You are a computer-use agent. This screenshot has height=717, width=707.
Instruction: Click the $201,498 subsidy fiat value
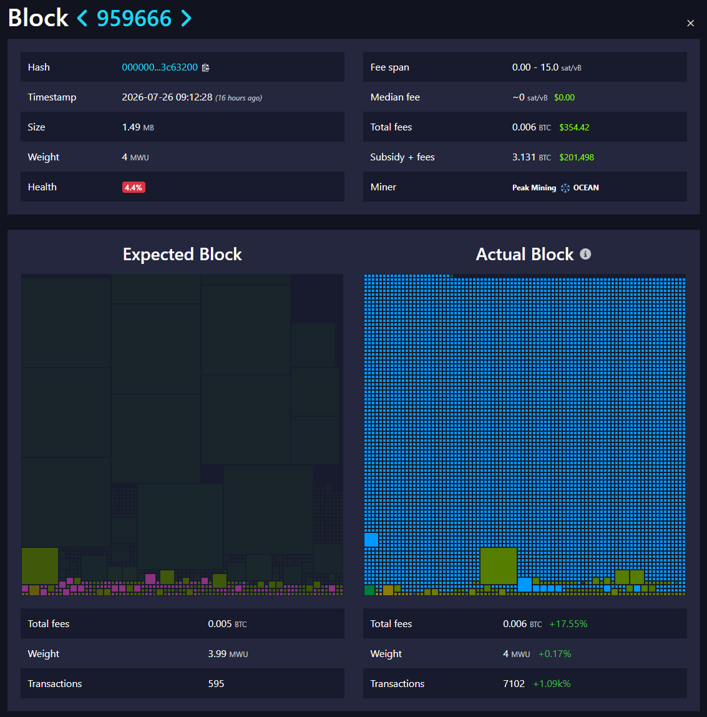[576, 157]
